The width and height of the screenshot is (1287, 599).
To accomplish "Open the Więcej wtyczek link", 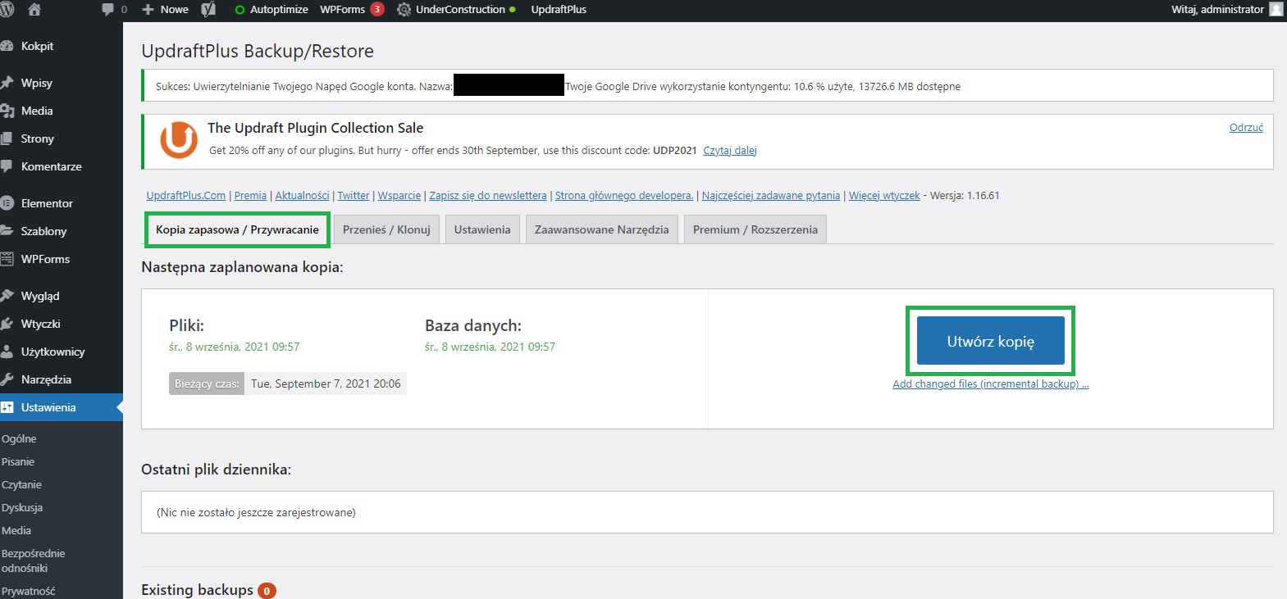I will click(x=884, y=196).
